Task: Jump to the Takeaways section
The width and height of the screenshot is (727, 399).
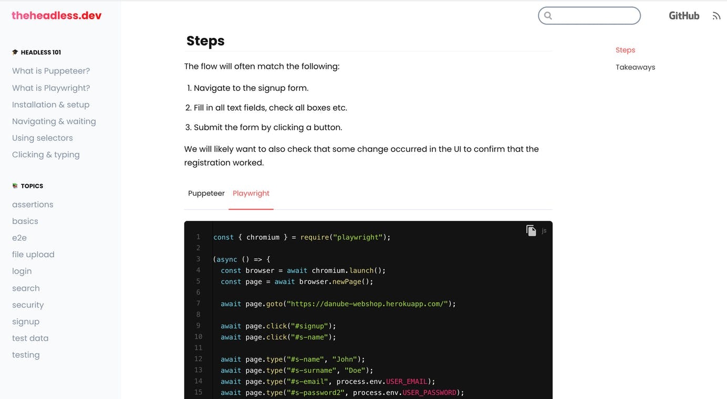Action: [x=636, y=67]
